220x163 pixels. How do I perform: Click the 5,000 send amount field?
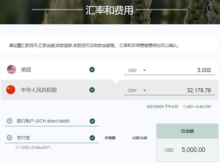184,70
